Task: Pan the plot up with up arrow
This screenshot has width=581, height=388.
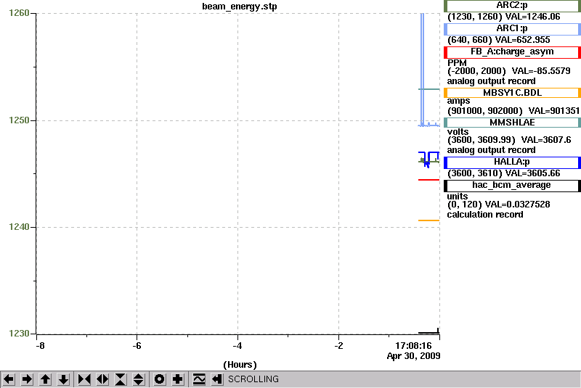Action: (x=45, y=379)
